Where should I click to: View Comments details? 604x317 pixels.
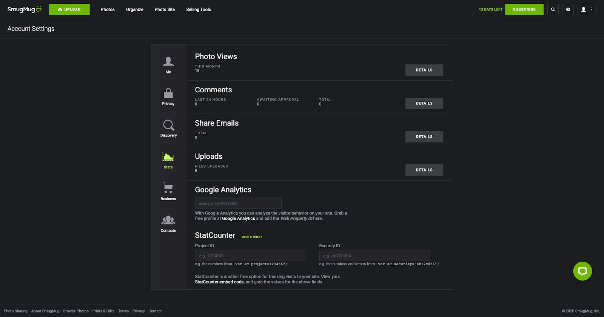coord(424,103)
